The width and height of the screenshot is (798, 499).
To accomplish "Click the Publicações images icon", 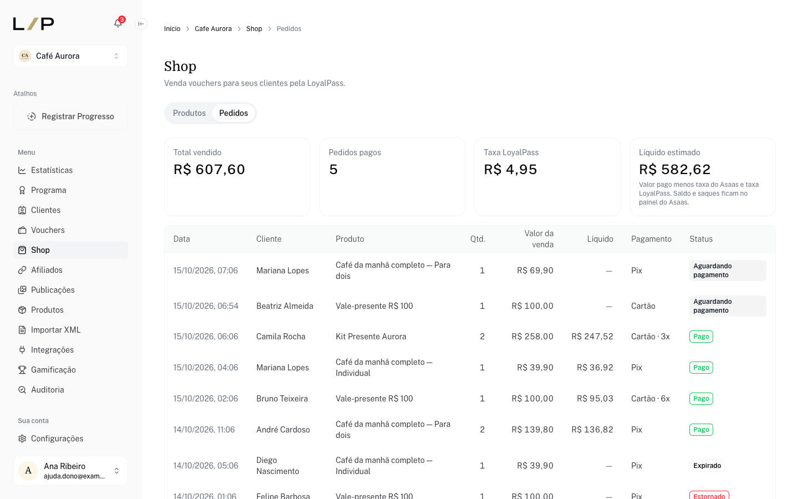I will (22, 290).
